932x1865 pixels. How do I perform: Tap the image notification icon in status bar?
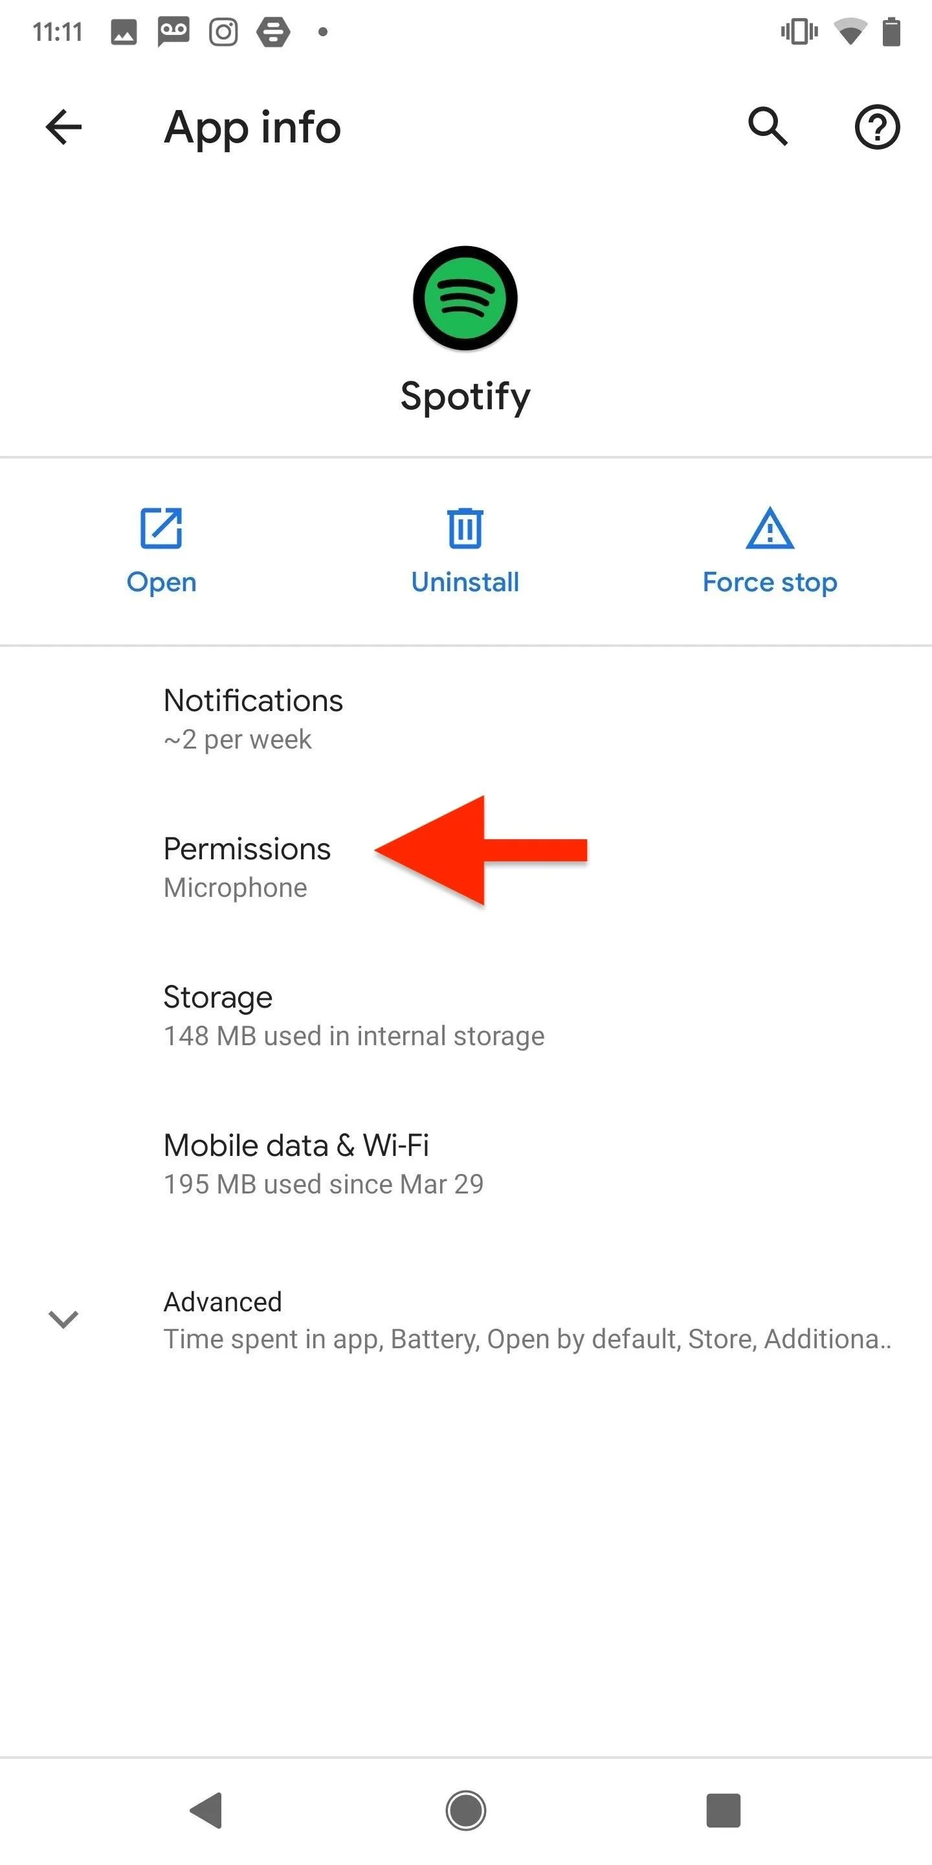coord(124,32)
